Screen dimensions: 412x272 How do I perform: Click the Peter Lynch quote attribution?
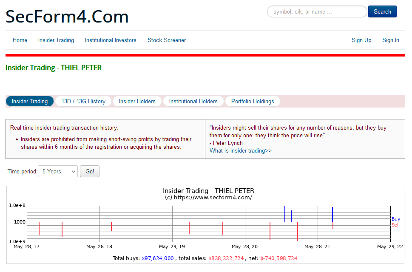[226, 143]
